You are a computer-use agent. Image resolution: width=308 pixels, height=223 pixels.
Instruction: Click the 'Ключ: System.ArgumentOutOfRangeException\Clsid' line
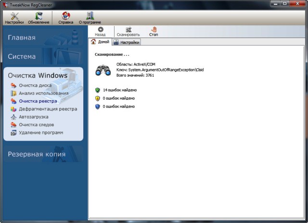[x=160, y=70]
